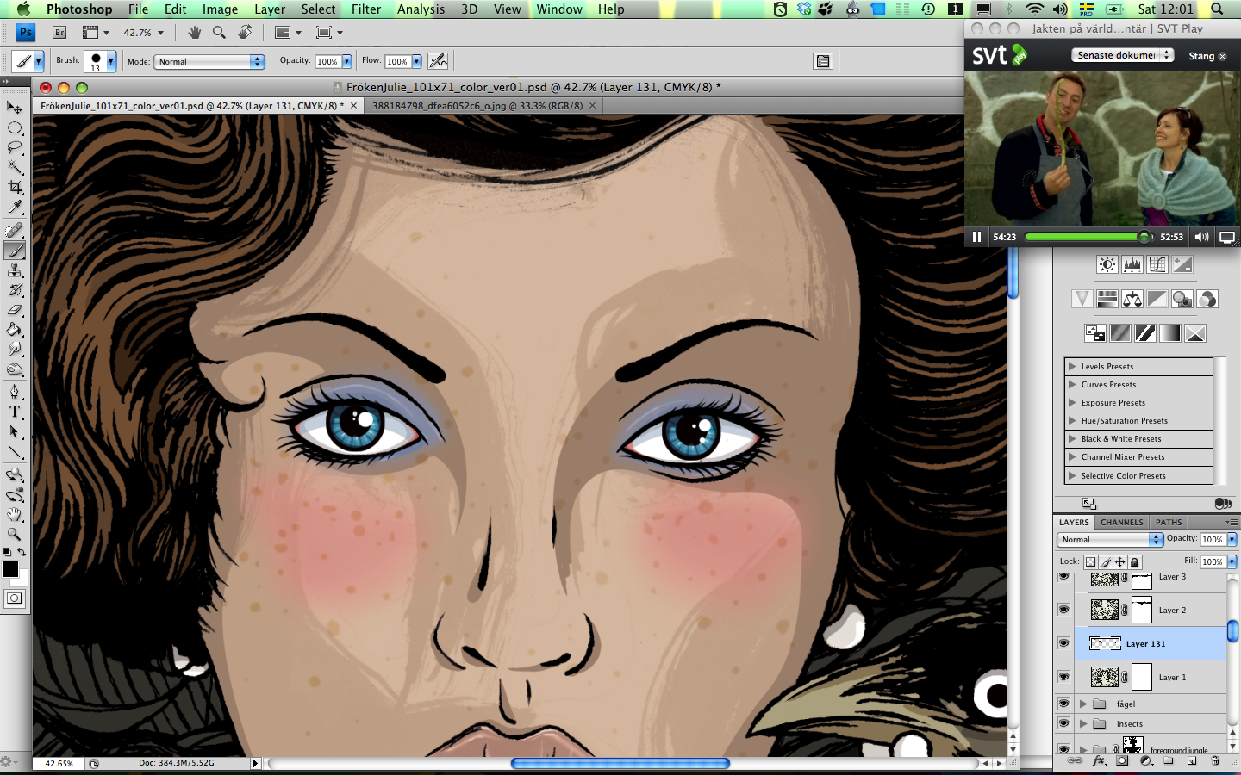
Task: Click the foreground color swatch
Action: (x=10, y=569)
